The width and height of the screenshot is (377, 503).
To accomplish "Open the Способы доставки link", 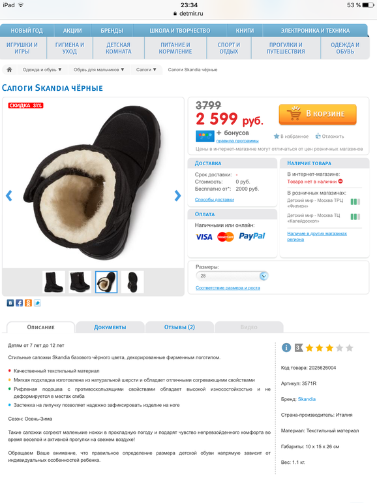I will coord(215,199).
